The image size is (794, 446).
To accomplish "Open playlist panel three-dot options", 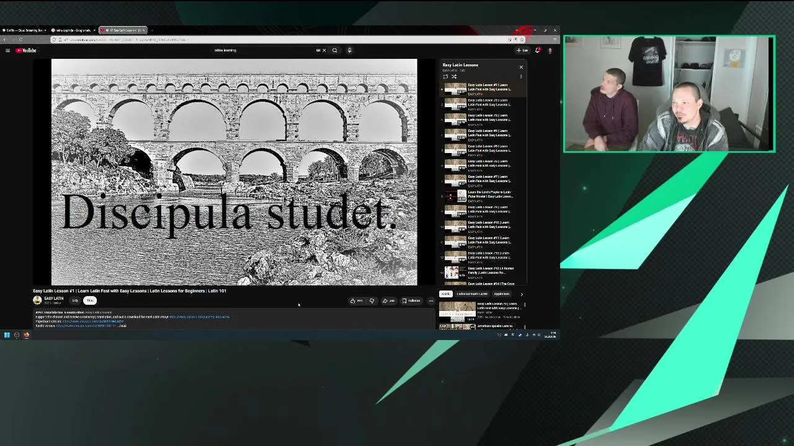I will [x=521, y=76].
